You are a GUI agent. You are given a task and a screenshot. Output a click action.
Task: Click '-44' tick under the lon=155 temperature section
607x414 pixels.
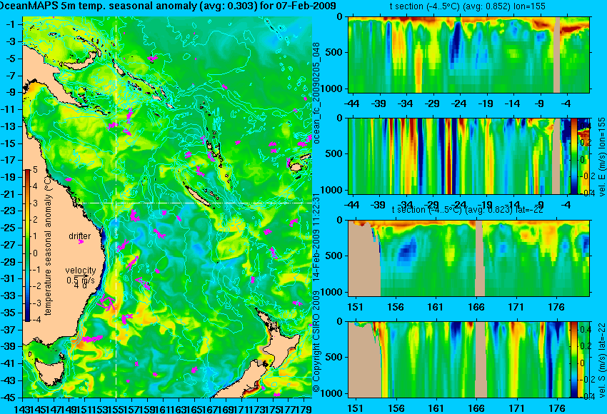click(x=351, y=103)
